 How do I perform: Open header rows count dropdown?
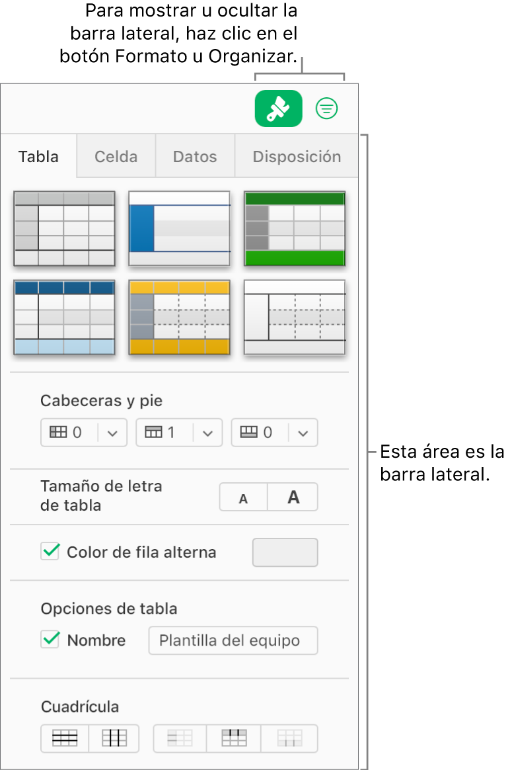coord(207,433)
